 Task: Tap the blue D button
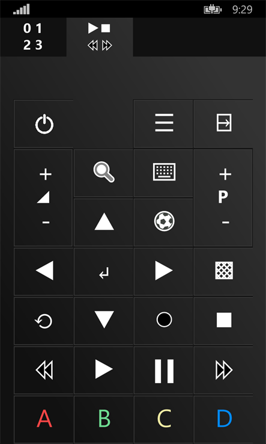point(224,419)
